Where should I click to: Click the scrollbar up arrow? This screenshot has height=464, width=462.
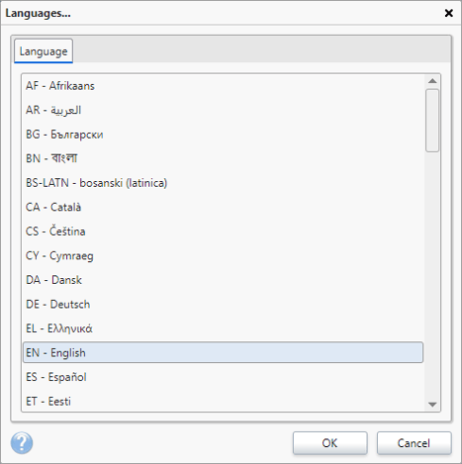[432, 81]
